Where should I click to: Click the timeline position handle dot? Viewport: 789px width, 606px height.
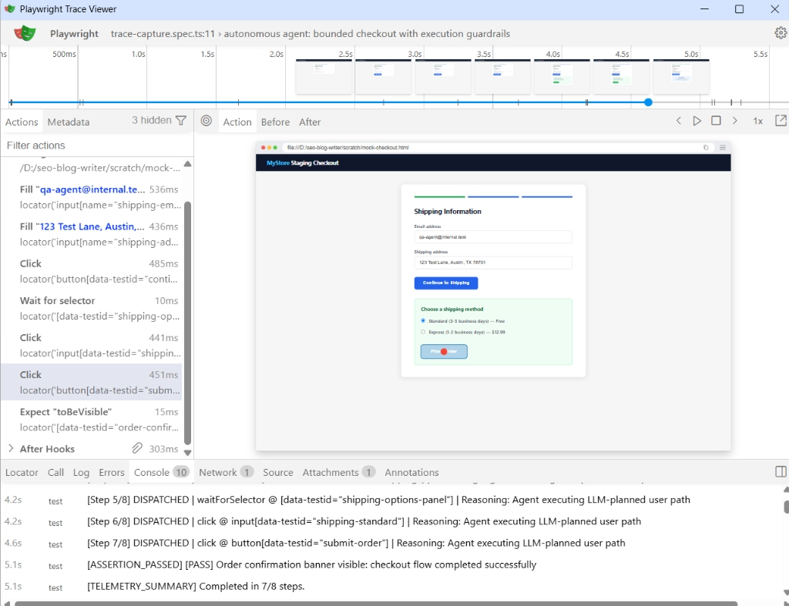pos(648,102)
